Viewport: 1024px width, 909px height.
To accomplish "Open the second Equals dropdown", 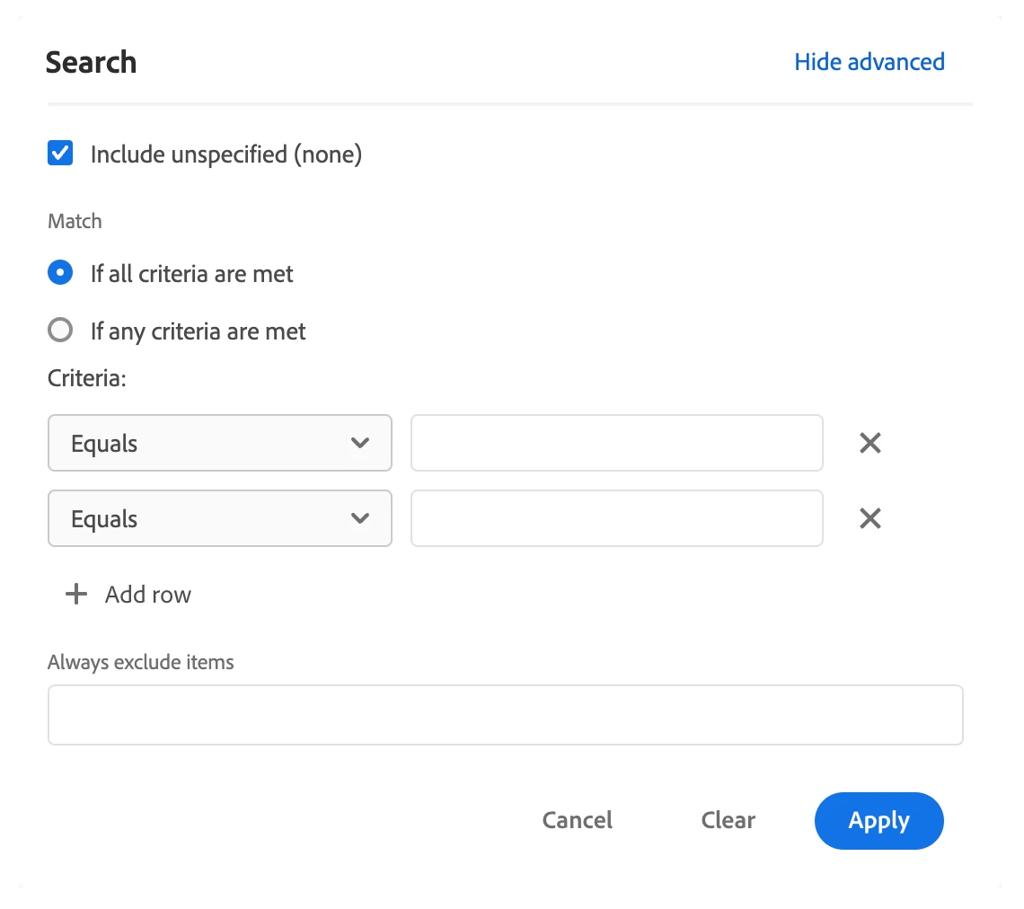I will [219, 518].
